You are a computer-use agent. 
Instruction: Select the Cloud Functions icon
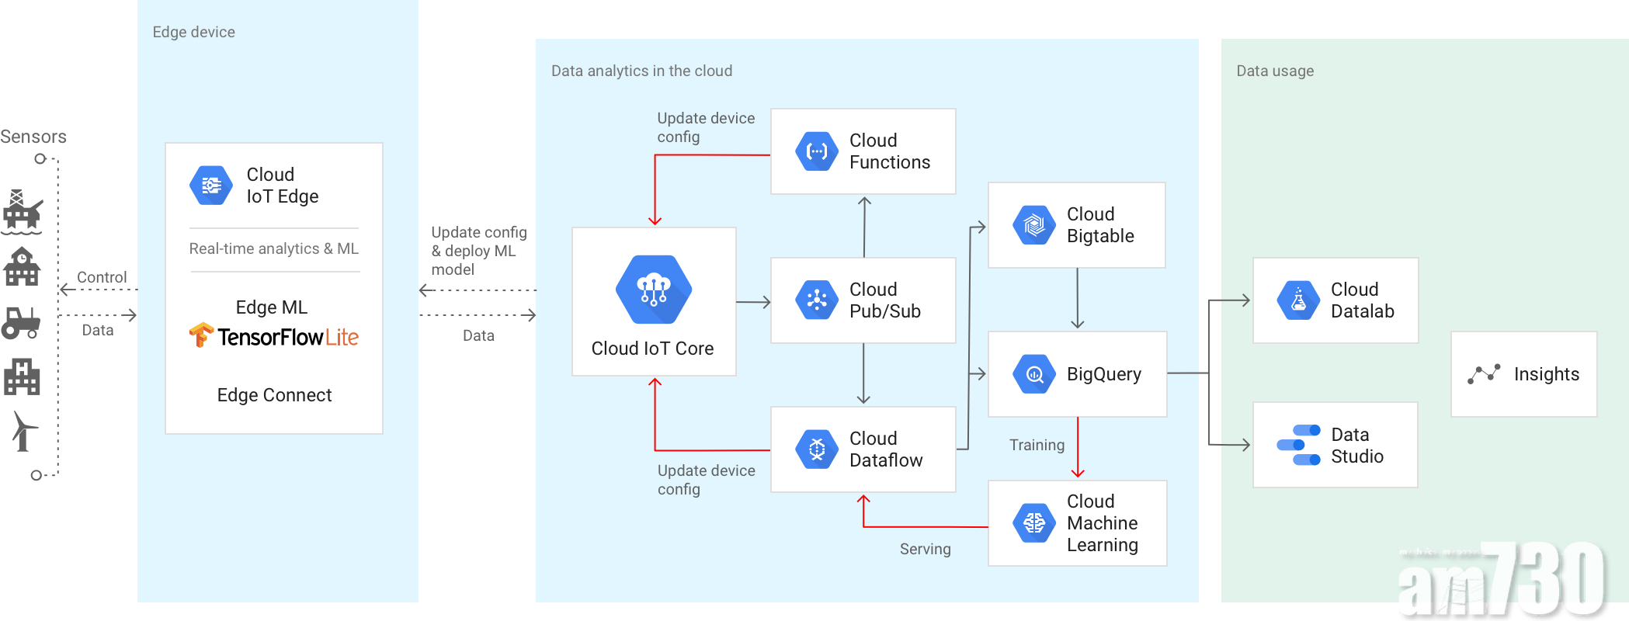pyautogui.click(x=817, y=151)
